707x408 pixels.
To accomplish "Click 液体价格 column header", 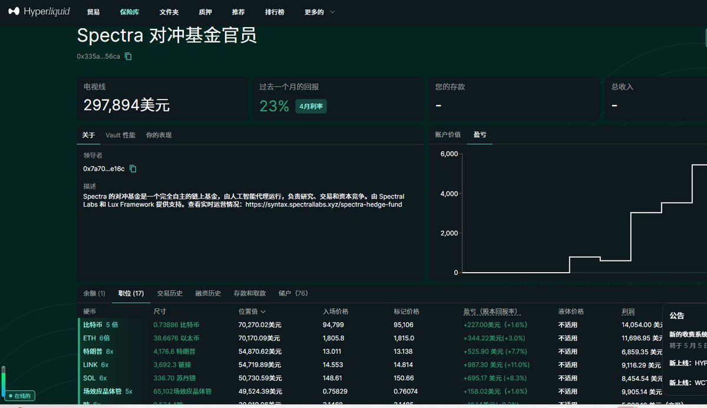I will coord(571,311).
